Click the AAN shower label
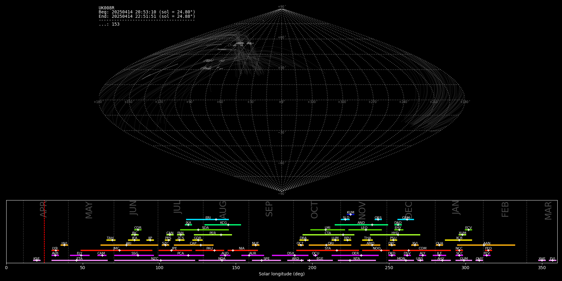Screen dimensions: 562x281 487,244
